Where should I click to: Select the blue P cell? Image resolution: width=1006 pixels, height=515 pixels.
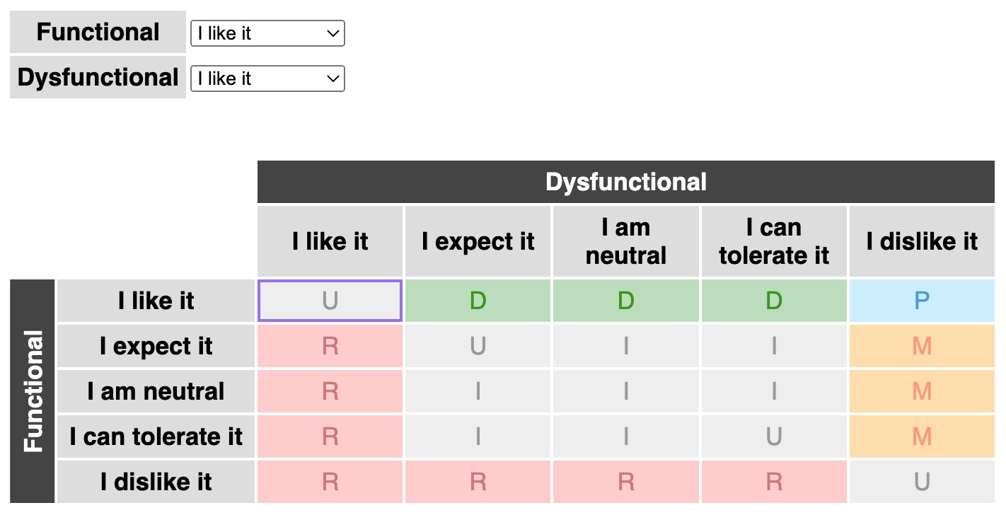pyautogui.click(x=921, y=301)
